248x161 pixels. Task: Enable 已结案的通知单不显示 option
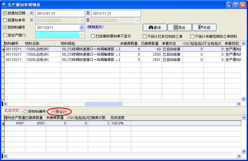coord(93,36)
